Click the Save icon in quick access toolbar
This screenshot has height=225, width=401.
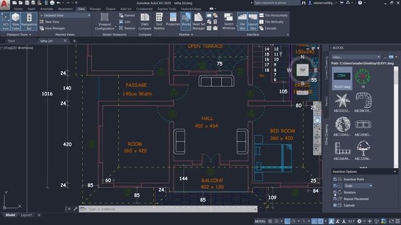click(x=27, y=2)
